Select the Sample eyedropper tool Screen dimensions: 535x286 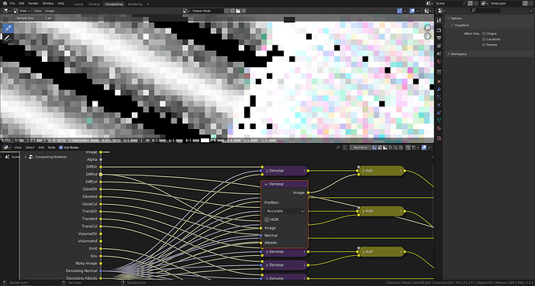(8, 29)
